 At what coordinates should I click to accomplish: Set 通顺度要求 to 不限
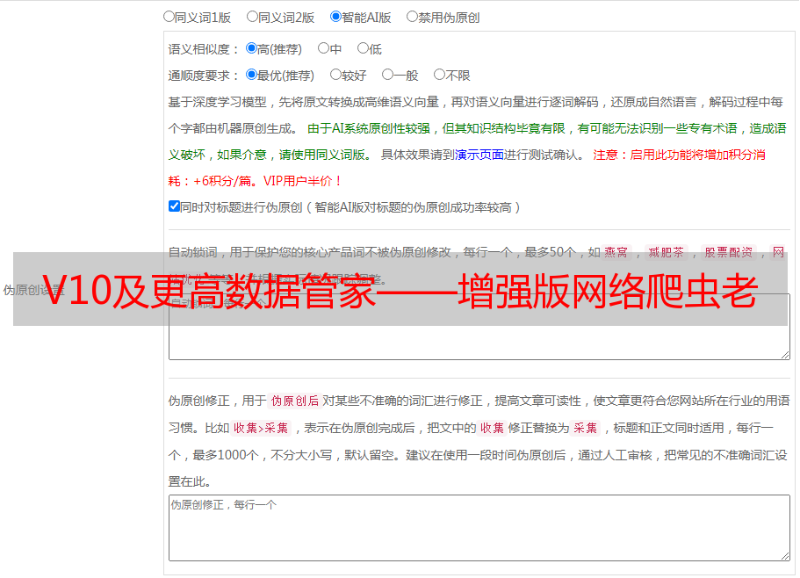[x=439, y=75]
